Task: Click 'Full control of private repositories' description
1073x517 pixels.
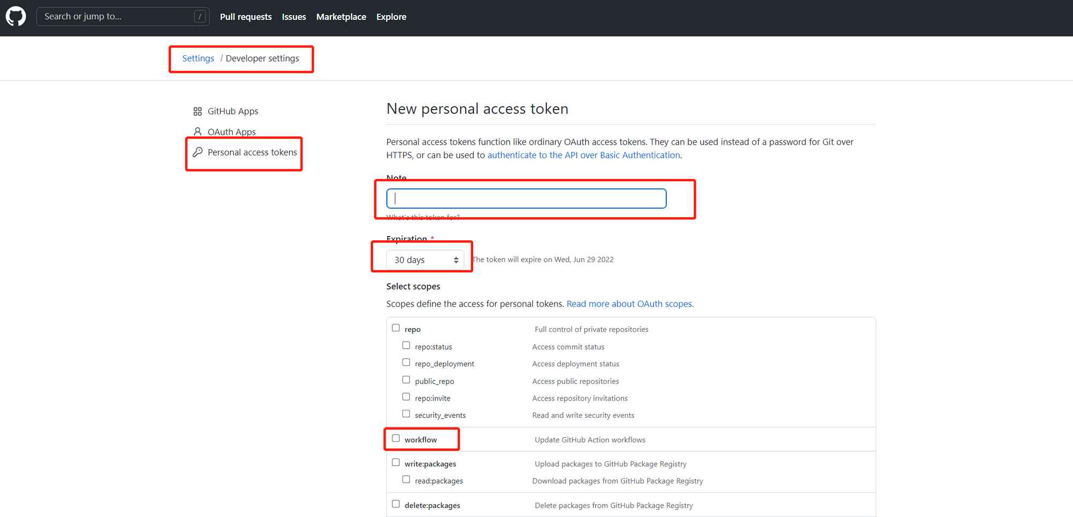Action: 592,329
